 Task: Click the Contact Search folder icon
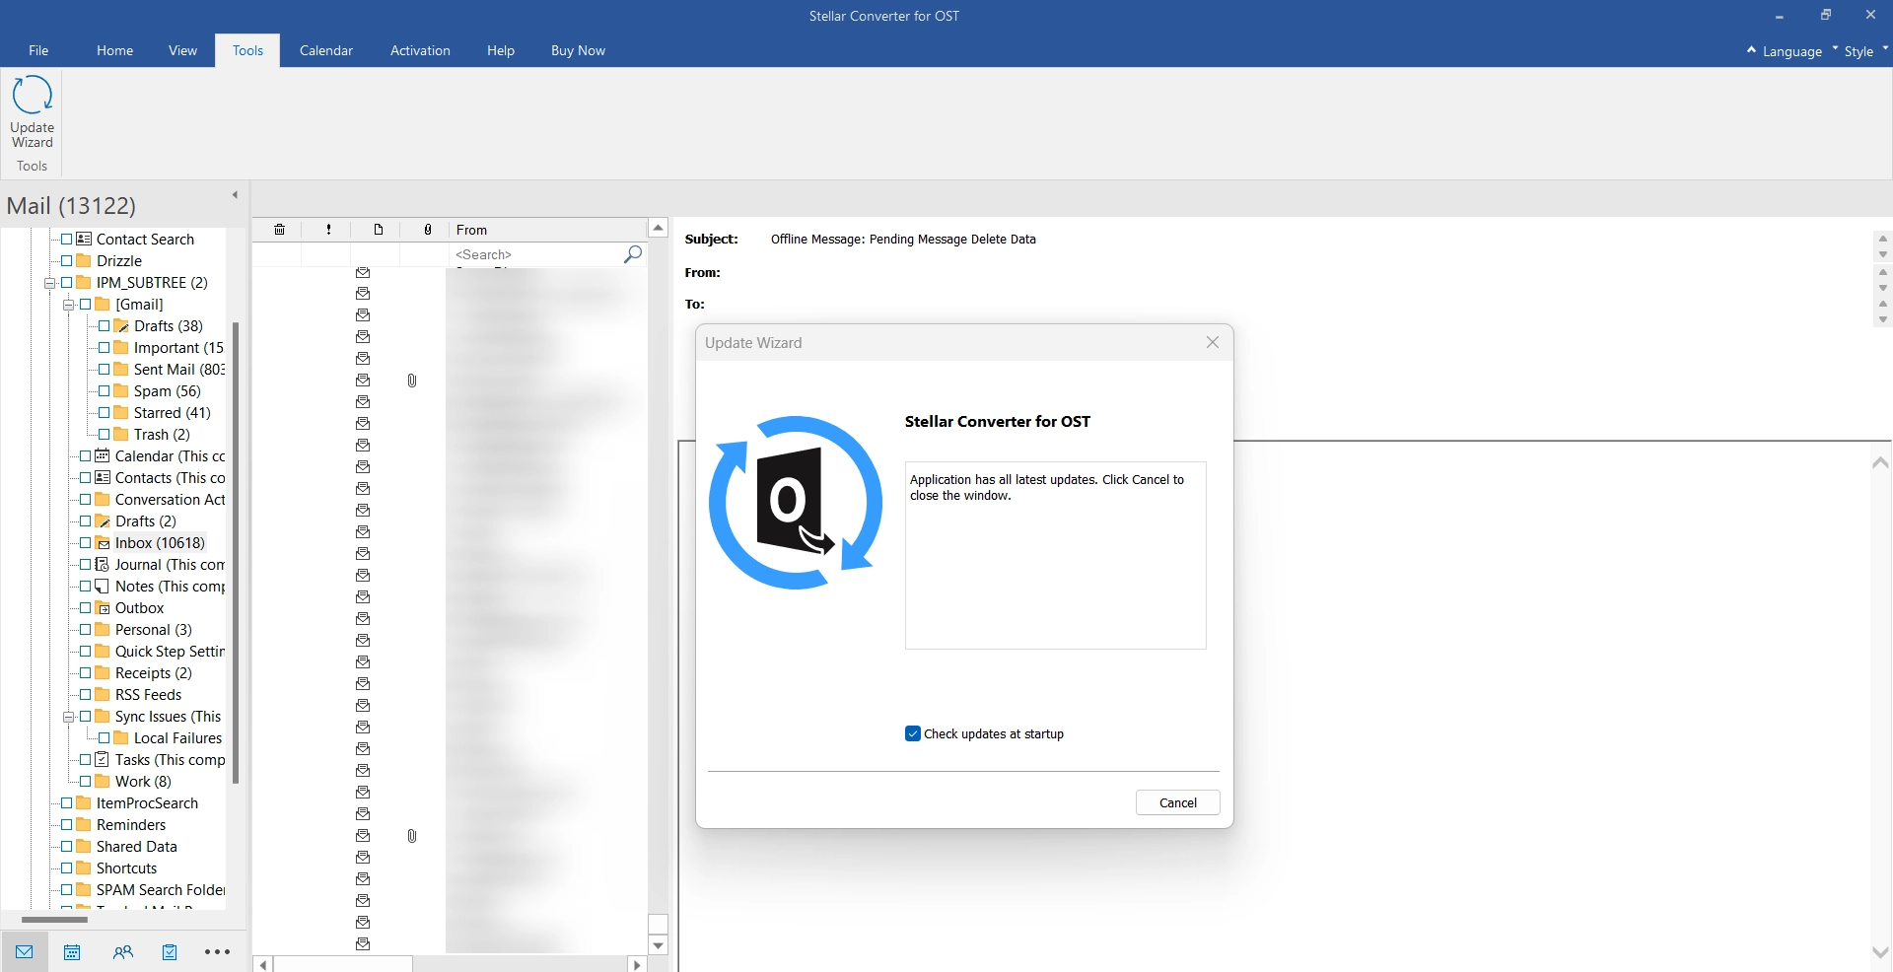pos(84,240)
